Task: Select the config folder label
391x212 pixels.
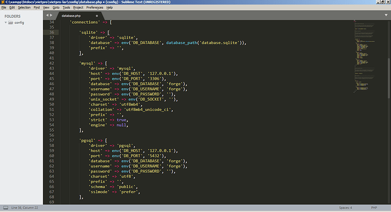Action: 19,23
